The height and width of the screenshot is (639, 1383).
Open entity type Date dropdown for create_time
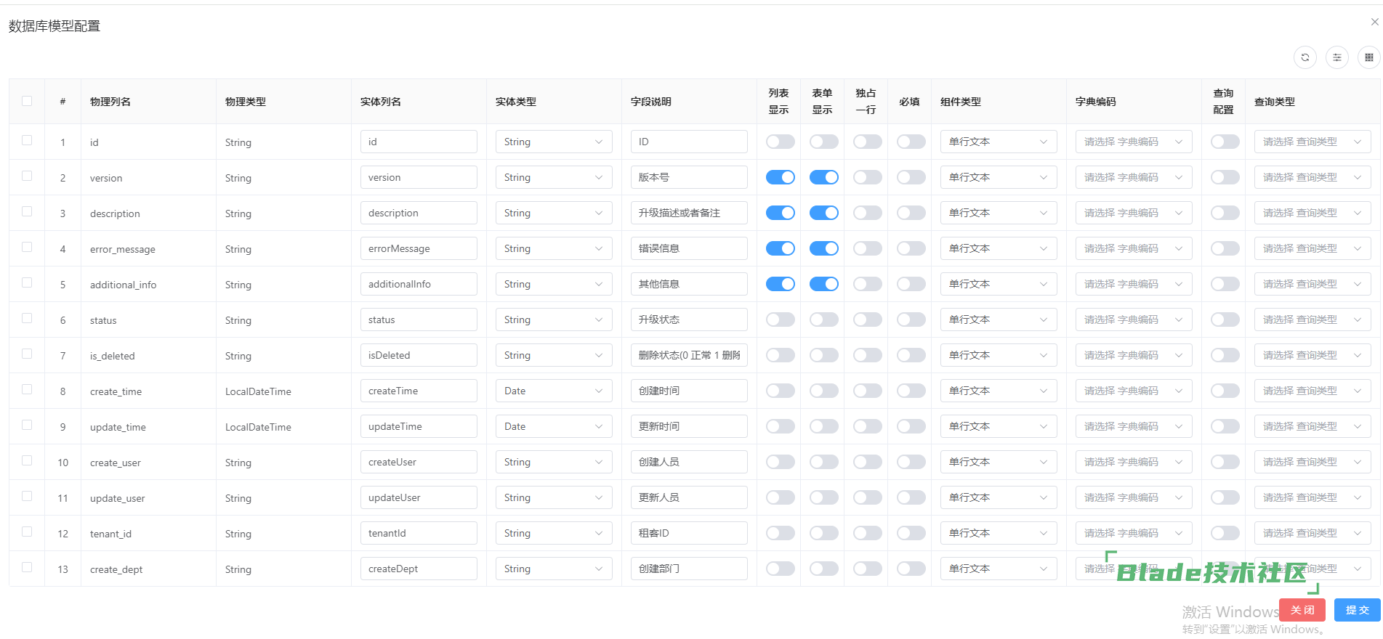click(554, 391)
